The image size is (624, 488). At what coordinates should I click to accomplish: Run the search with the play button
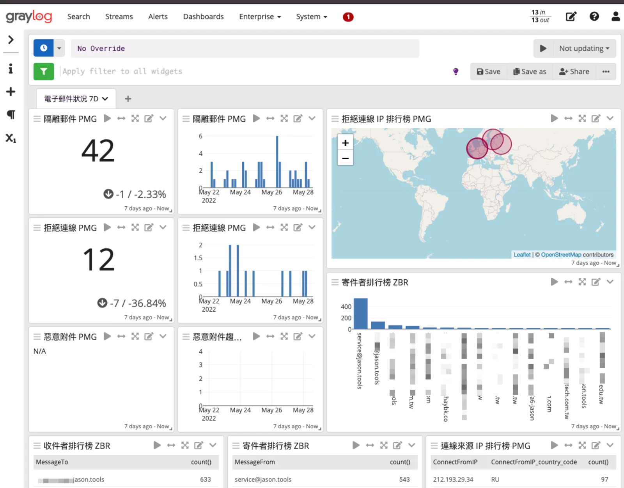point(543,48)
